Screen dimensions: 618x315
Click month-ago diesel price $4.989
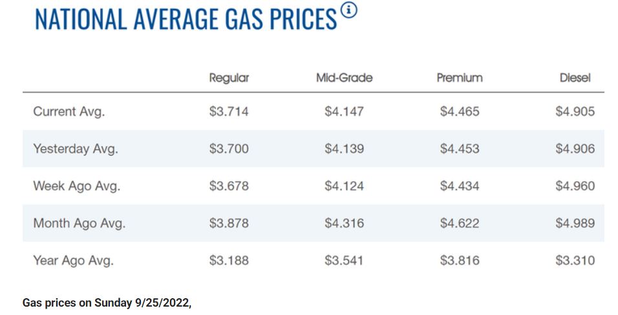point(575,224)
